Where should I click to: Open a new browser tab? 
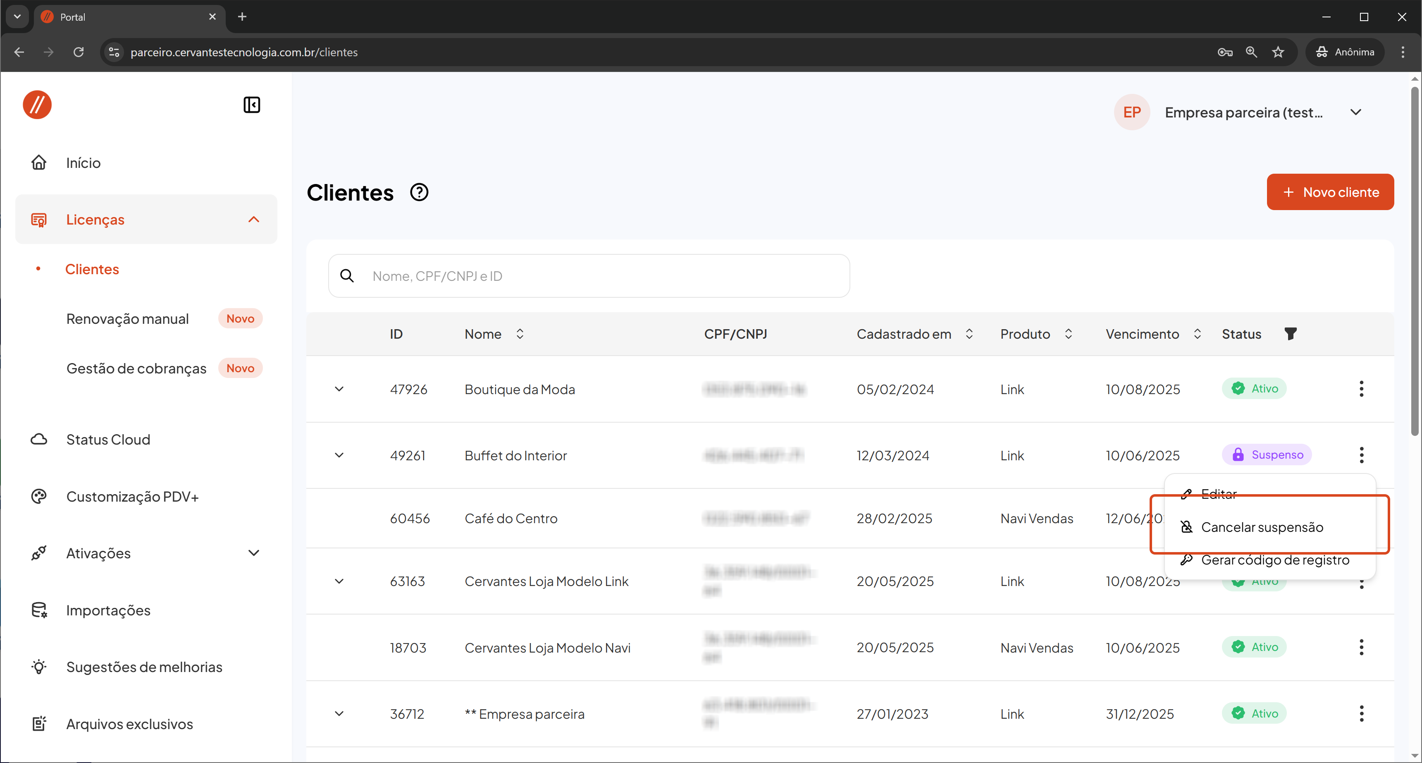pos(242,17)
